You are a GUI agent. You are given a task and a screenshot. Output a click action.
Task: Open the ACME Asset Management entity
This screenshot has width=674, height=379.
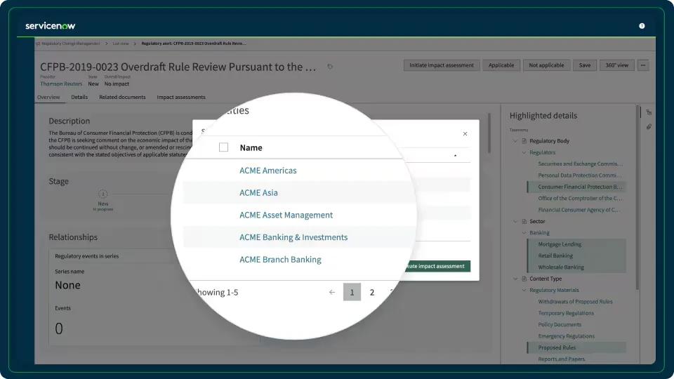[286, 215]
